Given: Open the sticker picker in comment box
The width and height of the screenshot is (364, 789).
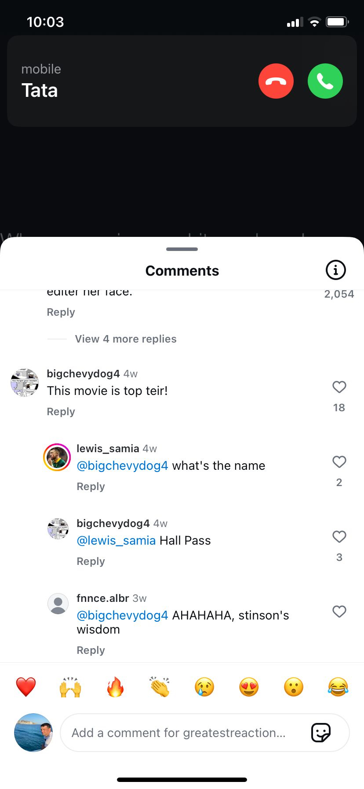Looking at the screenshot, I should pos(320,733).
